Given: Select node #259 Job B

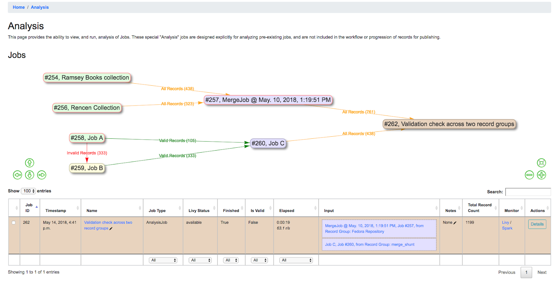Looking at the screenshot, I should pos(87,168).
